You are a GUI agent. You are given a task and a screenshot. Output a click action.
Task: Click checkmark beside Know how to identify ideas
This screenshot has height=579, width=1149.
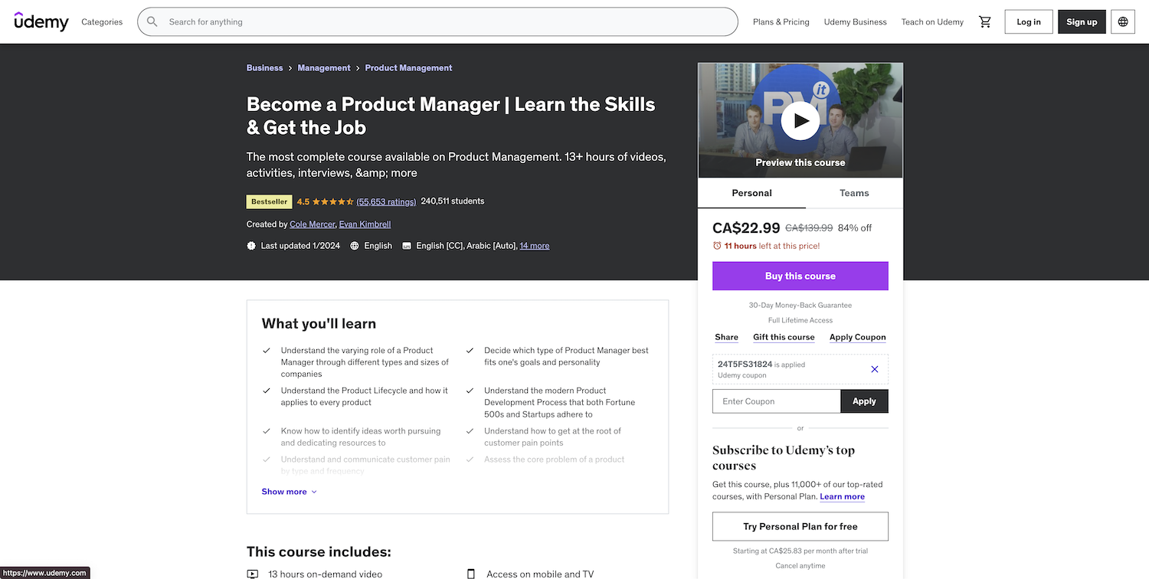(x=267, y=431)
